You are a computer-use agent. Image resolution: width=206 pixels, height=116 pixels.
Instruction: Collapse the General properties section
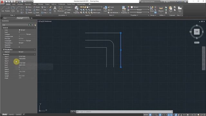click(35, 28)
